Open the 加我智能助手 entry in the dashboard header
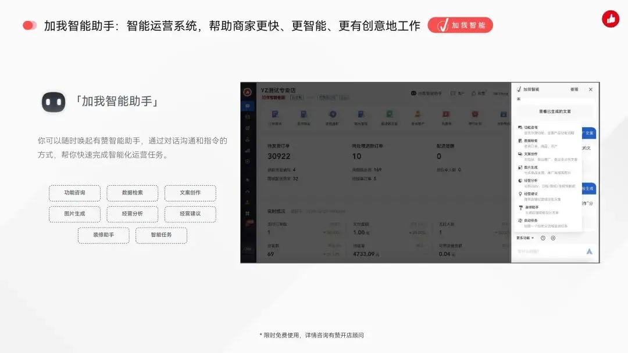628x353 pixels. coord(426,93)
